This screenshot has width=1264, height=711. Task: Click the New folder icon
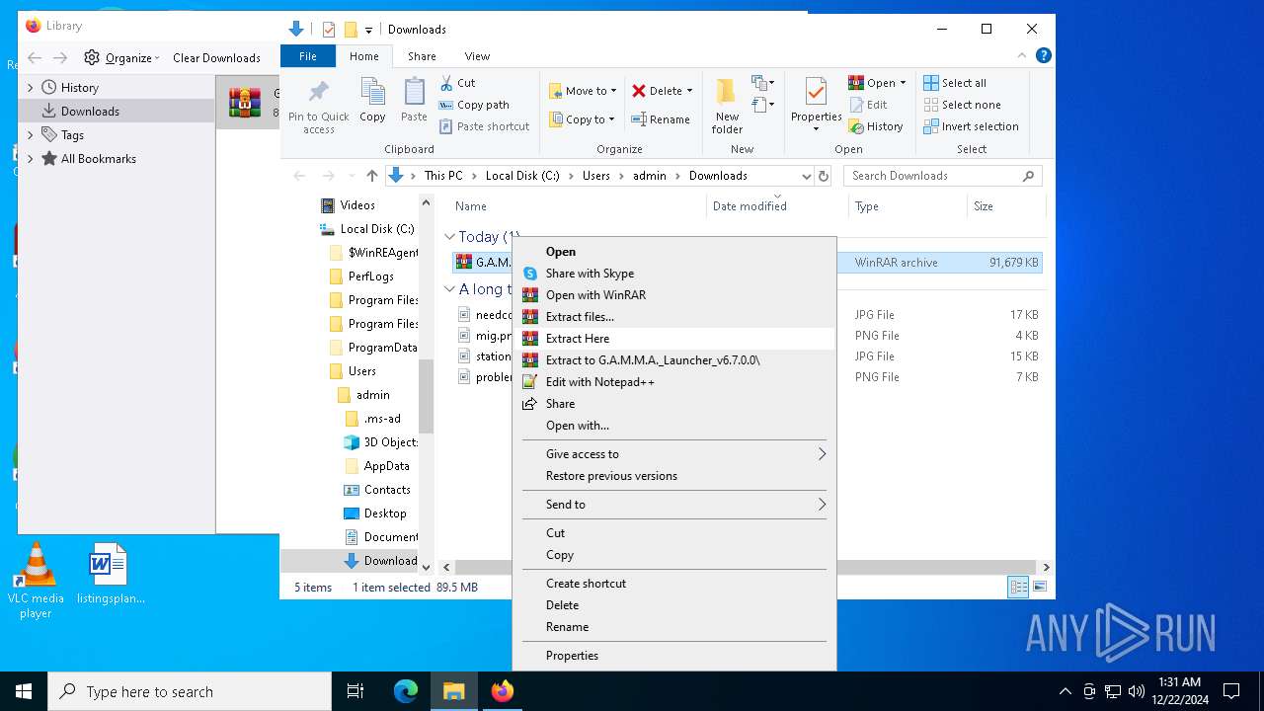pyautogui.click(x=727, y=91)
